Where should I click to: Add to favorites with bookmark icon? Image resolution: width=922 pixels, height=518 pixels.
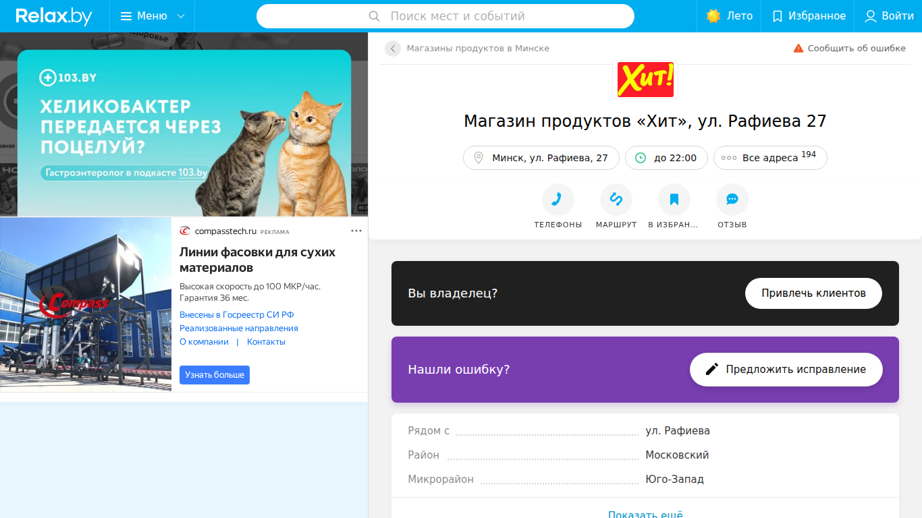674,200
